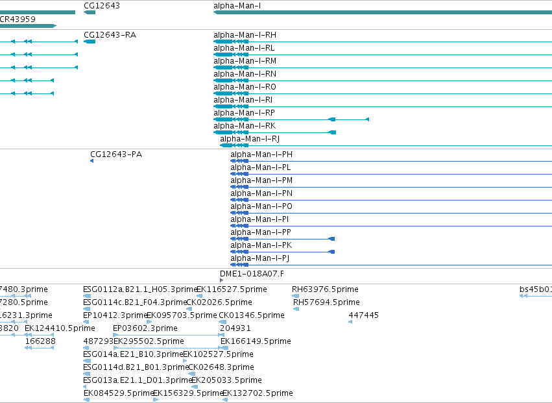This screenshot has width=552, height=403.
Task: Click the alpha-Man-I-RK upstream exon block
Action: (332, 132)
